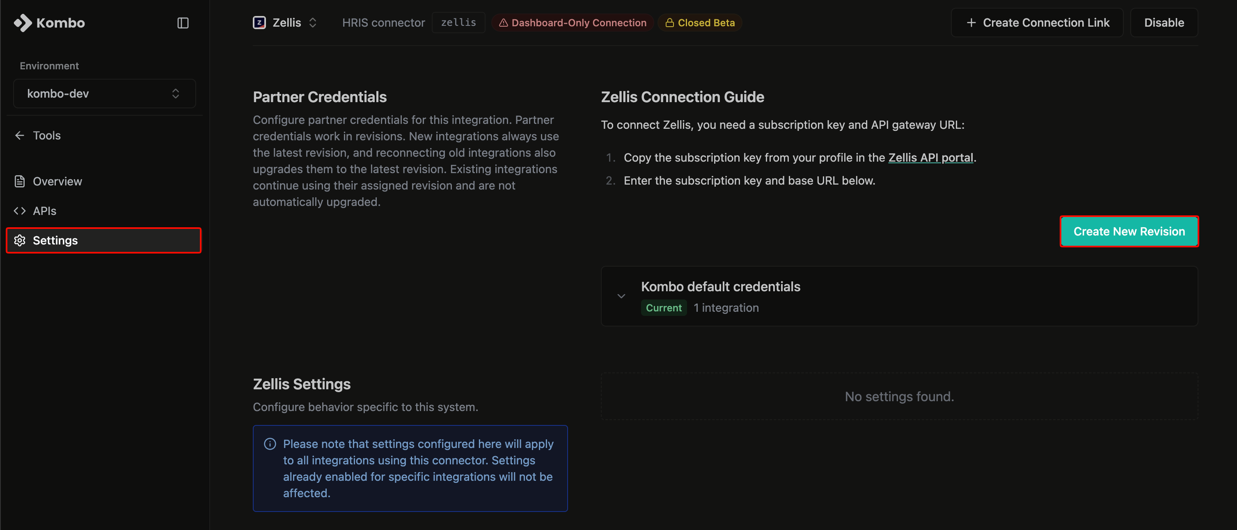Image resolution: width=1237 pixels, height=530 pixels.
Task: Click the Disable button
Action: 1164,23
